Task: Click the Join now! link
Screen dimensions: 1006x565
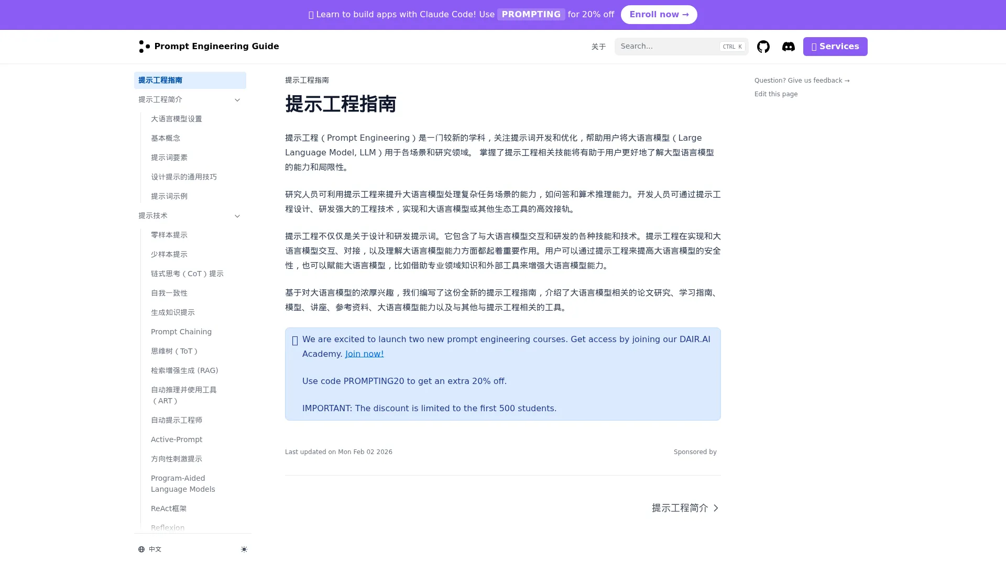Action: [364, 354]
